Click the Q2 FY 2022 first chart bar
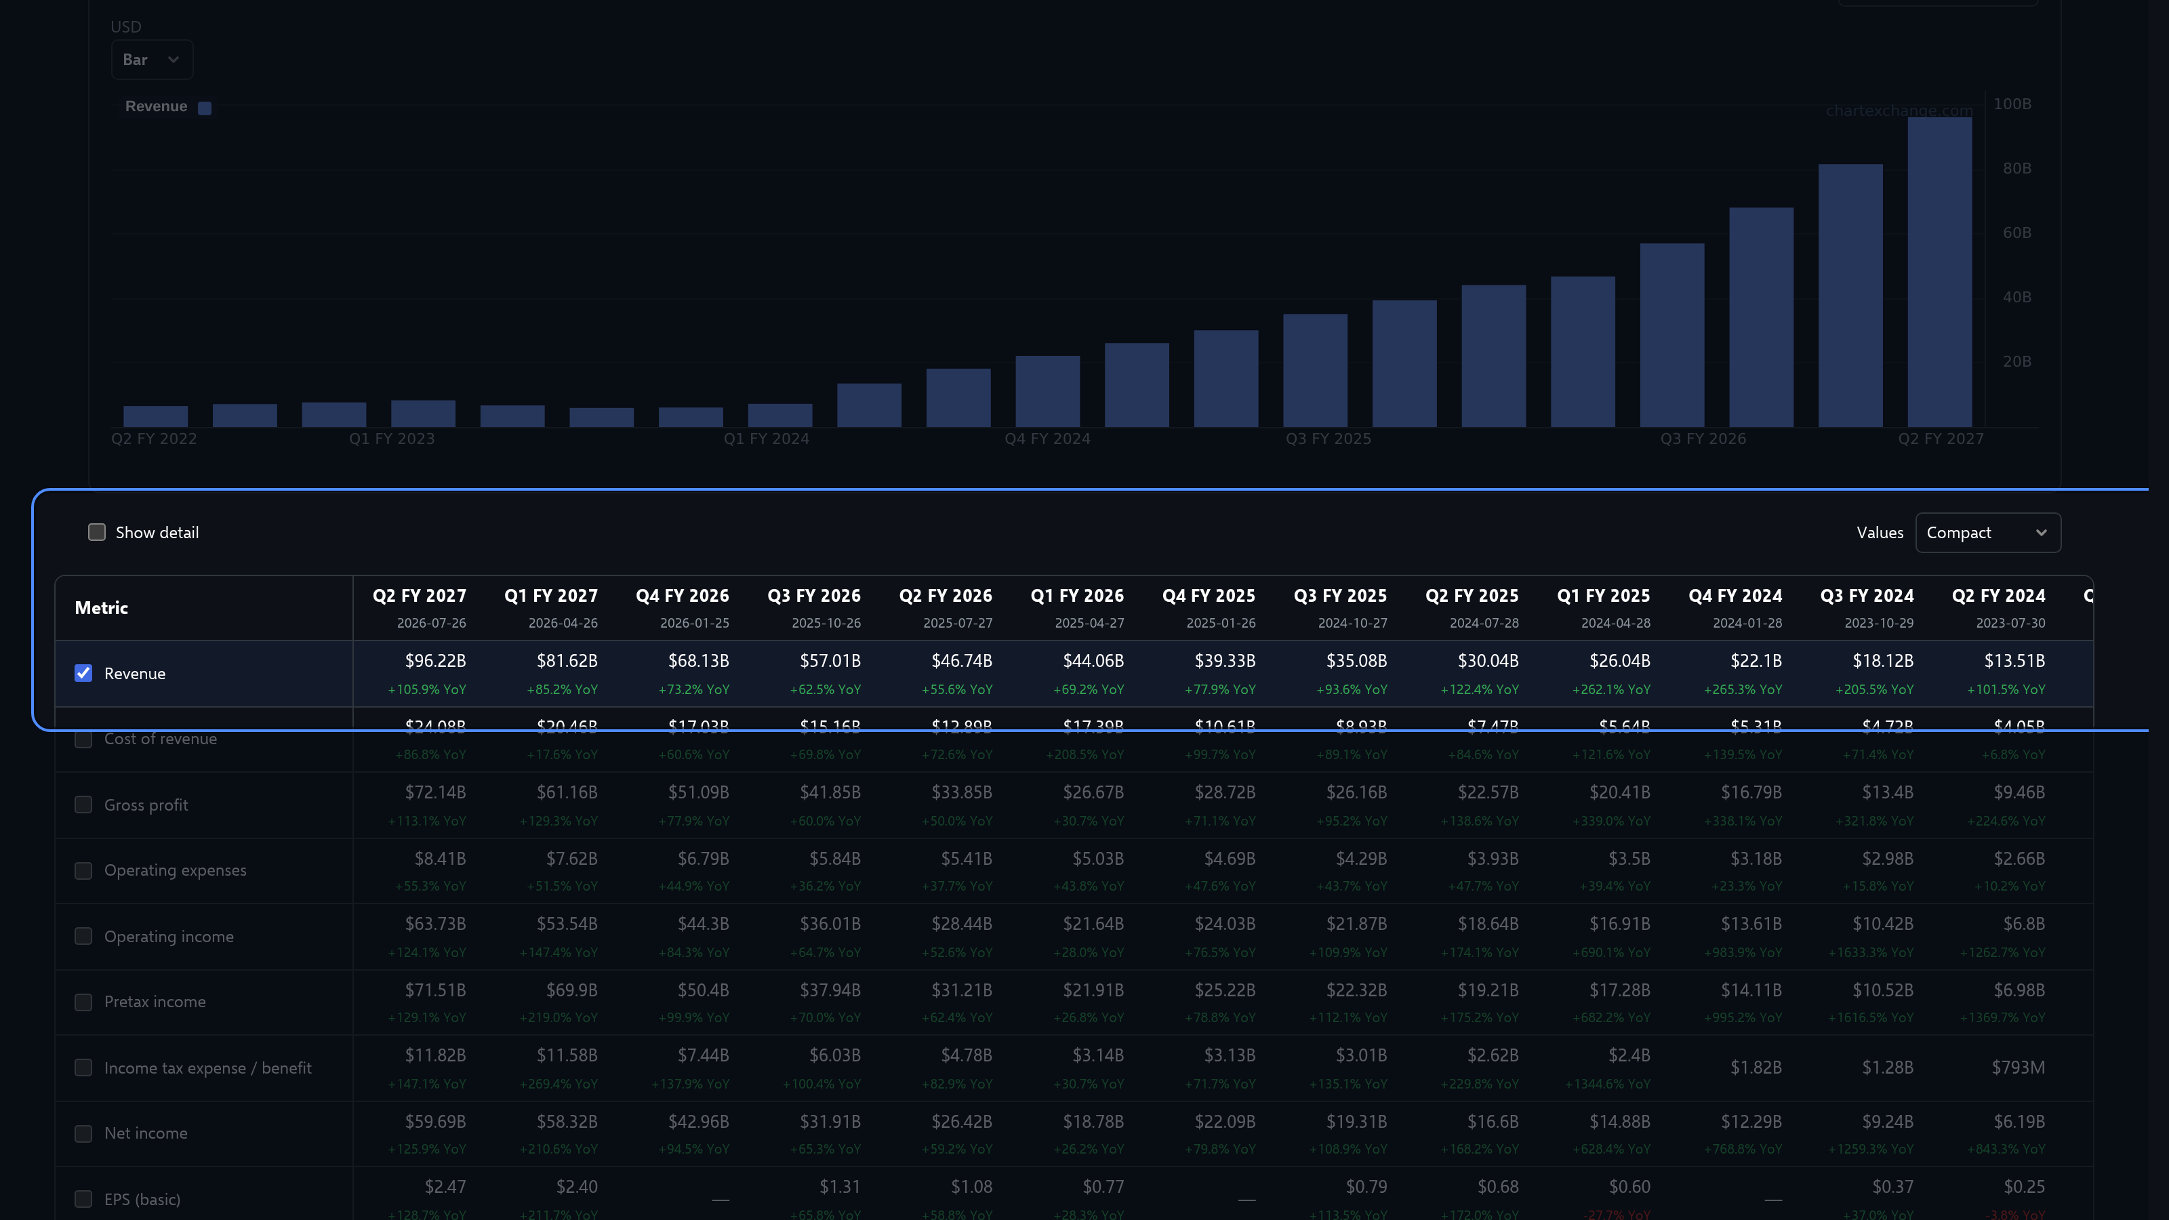This screenshot has width=2169, height=1220. 156,417
